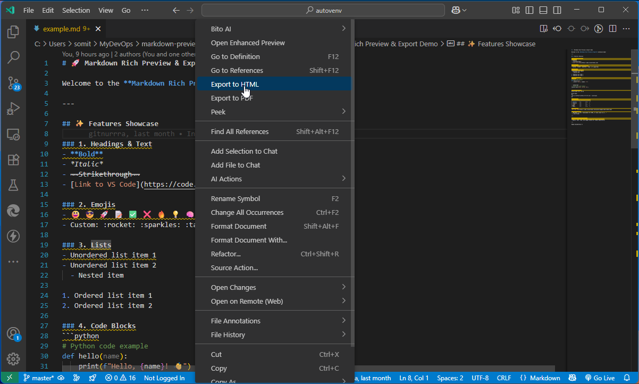This screenshot has height=384, width=639.
Task: Toggle bottom panel visibility
Action: 543,10
